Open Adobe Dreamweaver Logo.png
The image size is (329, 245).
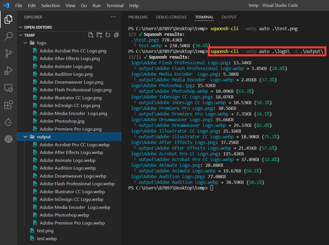point(71,82)
